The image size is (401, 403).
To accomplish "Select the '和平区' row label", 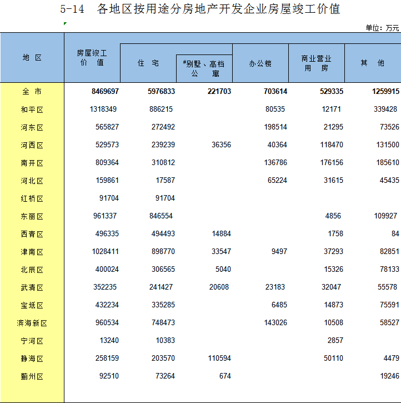I will pyautogui.click(x=32, y=110).
